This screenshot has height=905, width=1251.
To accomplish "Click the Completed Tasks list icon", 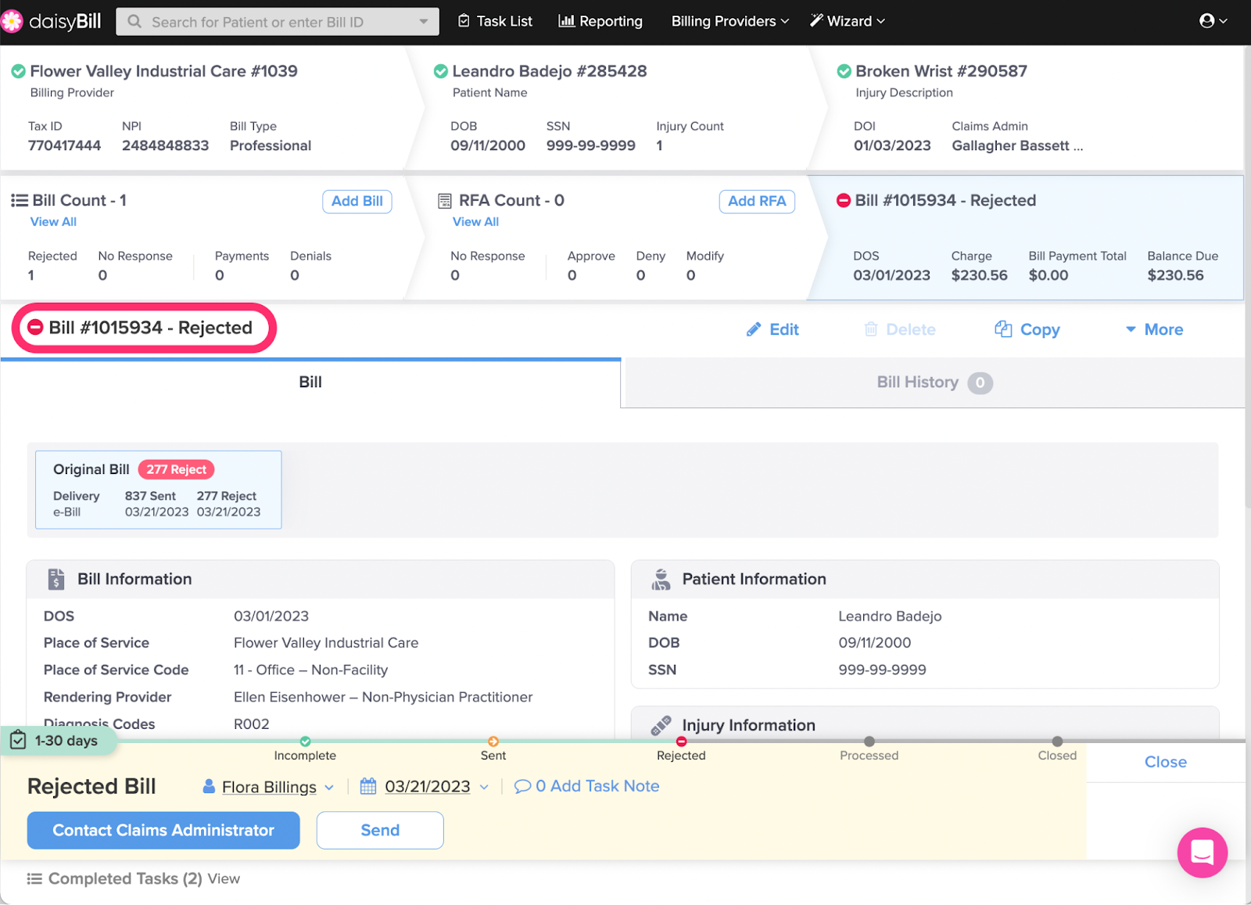I will coord(34,878).
